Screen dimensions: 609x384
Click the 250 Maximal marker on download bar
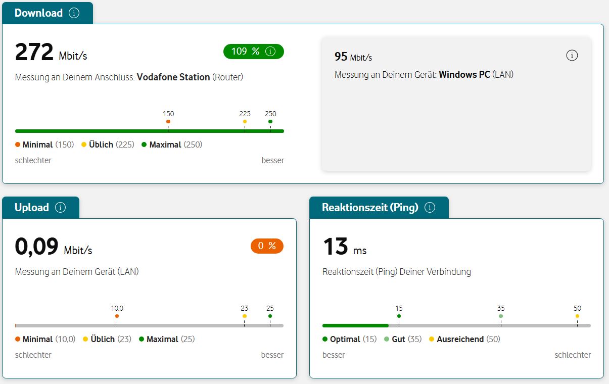tap(270, 121)
